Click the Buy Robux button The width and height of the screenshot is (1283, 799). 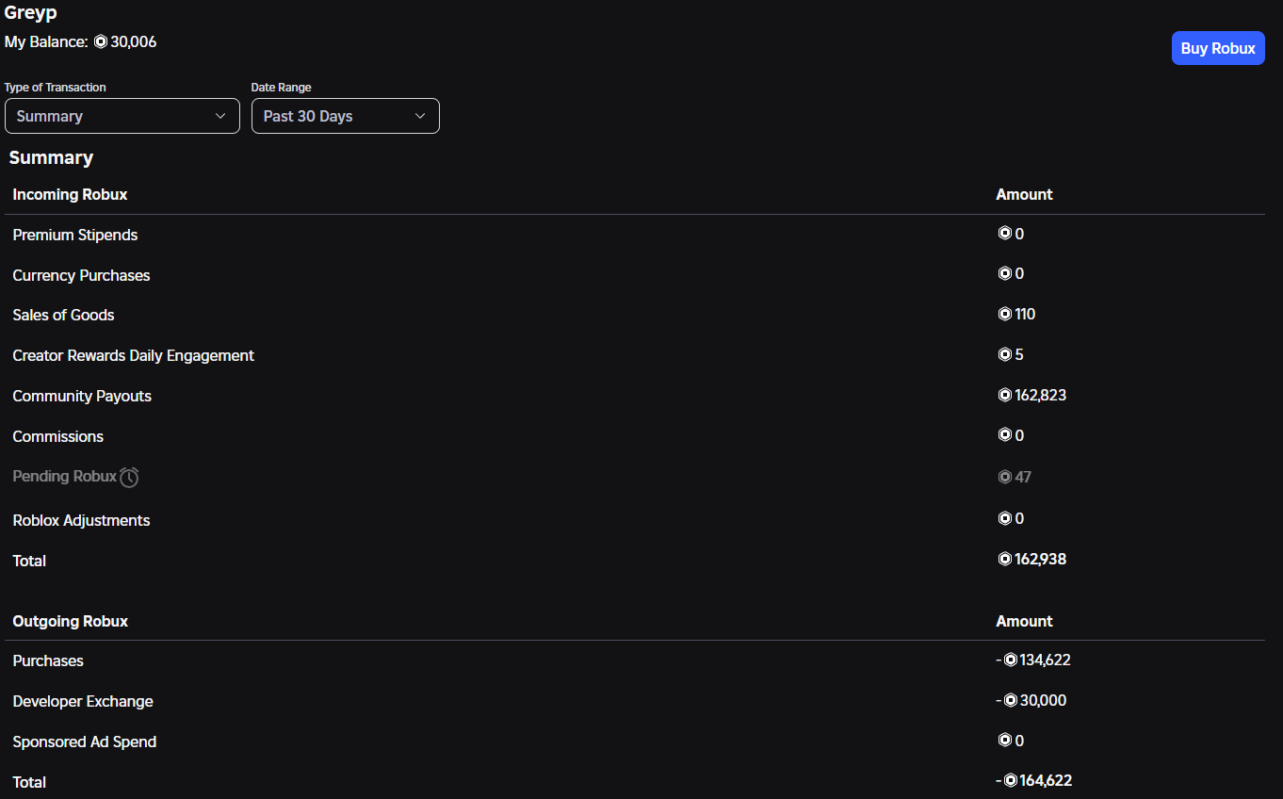click(1218, 48)
